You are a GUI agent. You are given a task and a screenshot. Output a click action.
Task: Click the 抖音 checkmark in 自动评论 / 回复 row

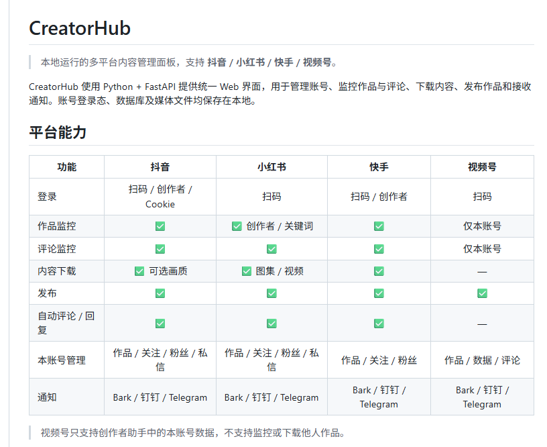click(160, 324)
